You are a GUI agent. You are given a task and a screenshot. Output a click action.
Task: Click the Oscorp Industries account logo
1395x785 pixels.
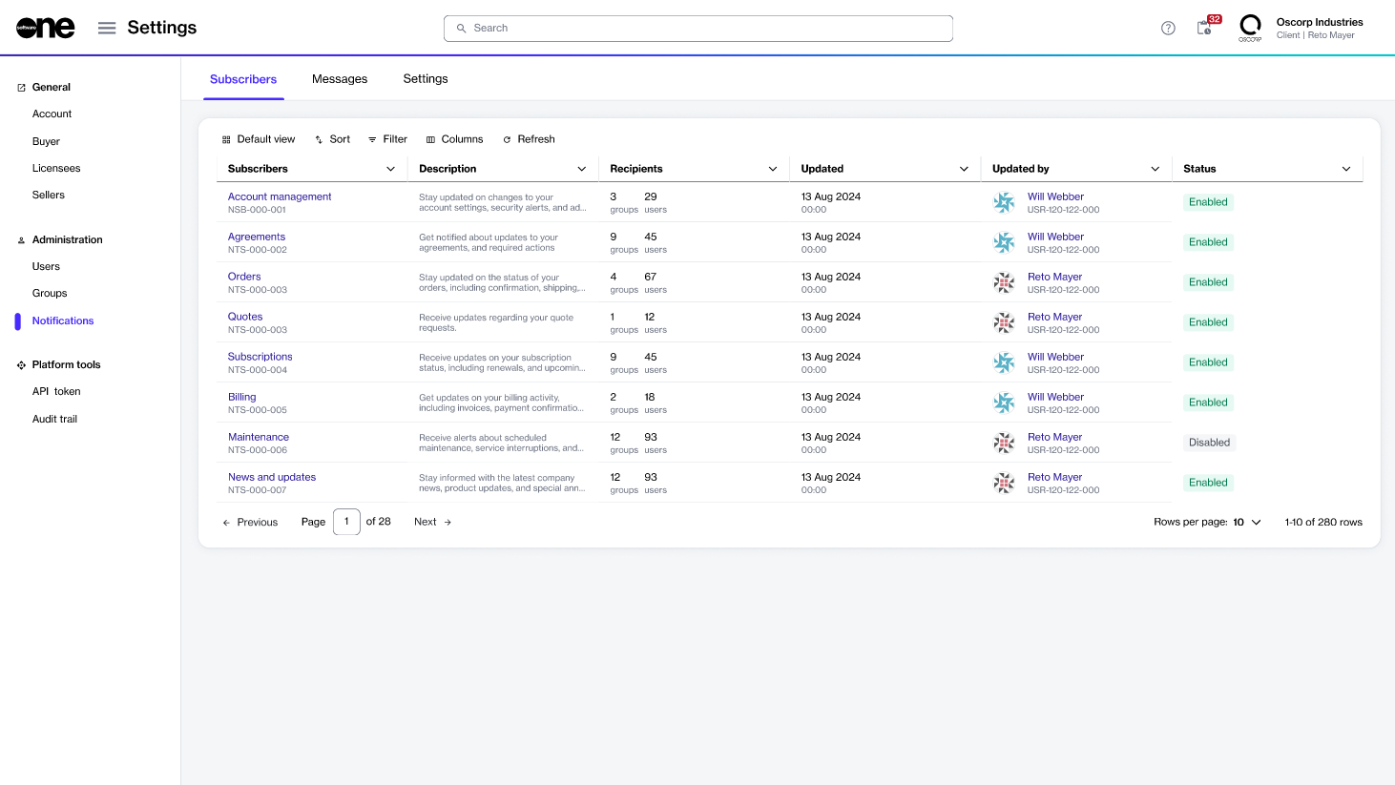coord(1250,28)
